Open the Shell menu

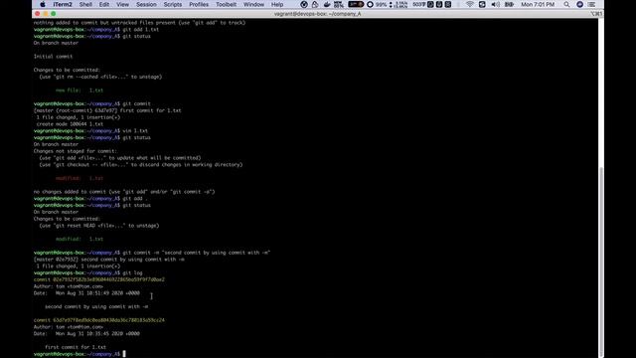pos(85,4)
